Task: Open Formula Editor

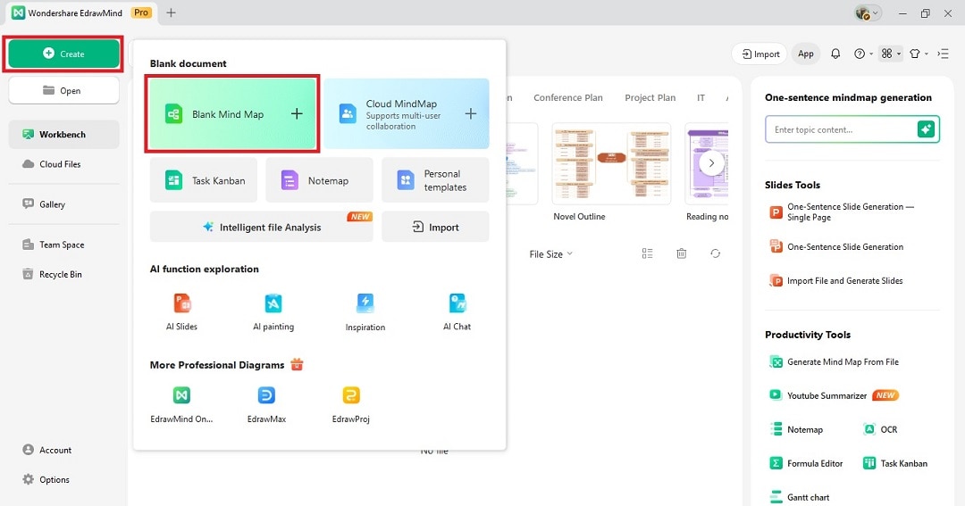Action: [x=806, y=463]
